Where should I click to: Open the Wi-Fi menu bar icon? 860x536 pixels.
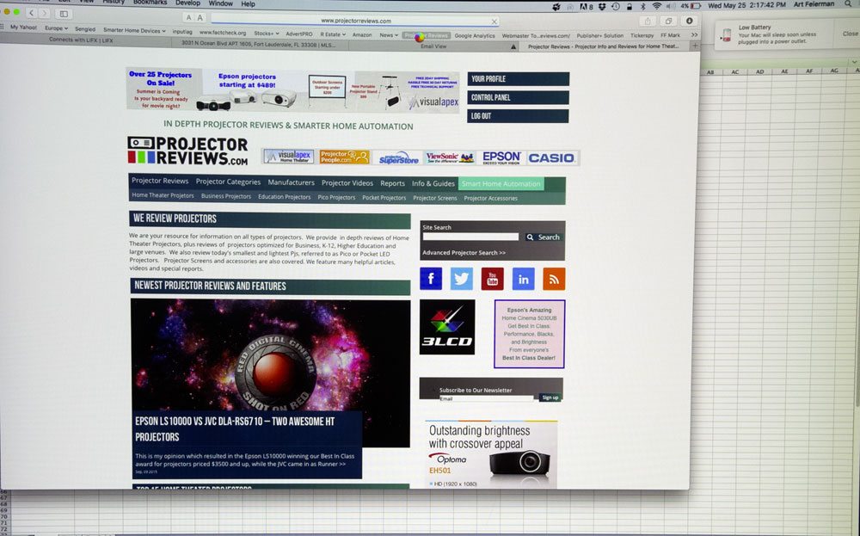click(656, 5)
